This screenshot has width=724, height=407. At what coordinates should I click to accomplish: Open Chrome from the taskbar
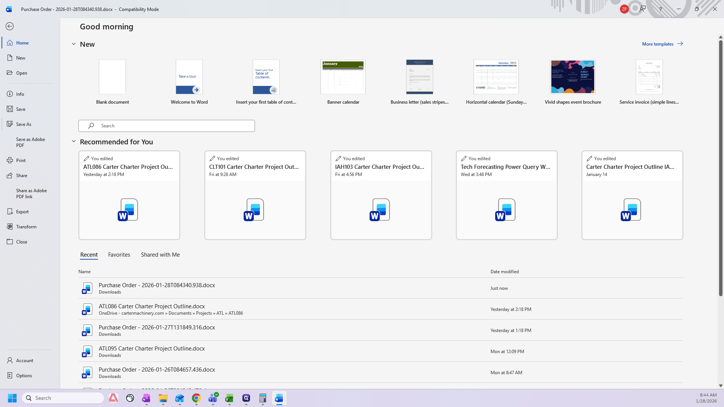196,398
